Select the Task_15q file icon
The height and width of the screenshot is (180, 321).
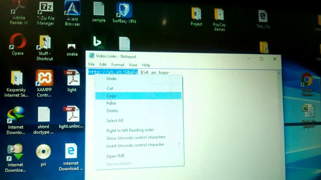point(263,19)
